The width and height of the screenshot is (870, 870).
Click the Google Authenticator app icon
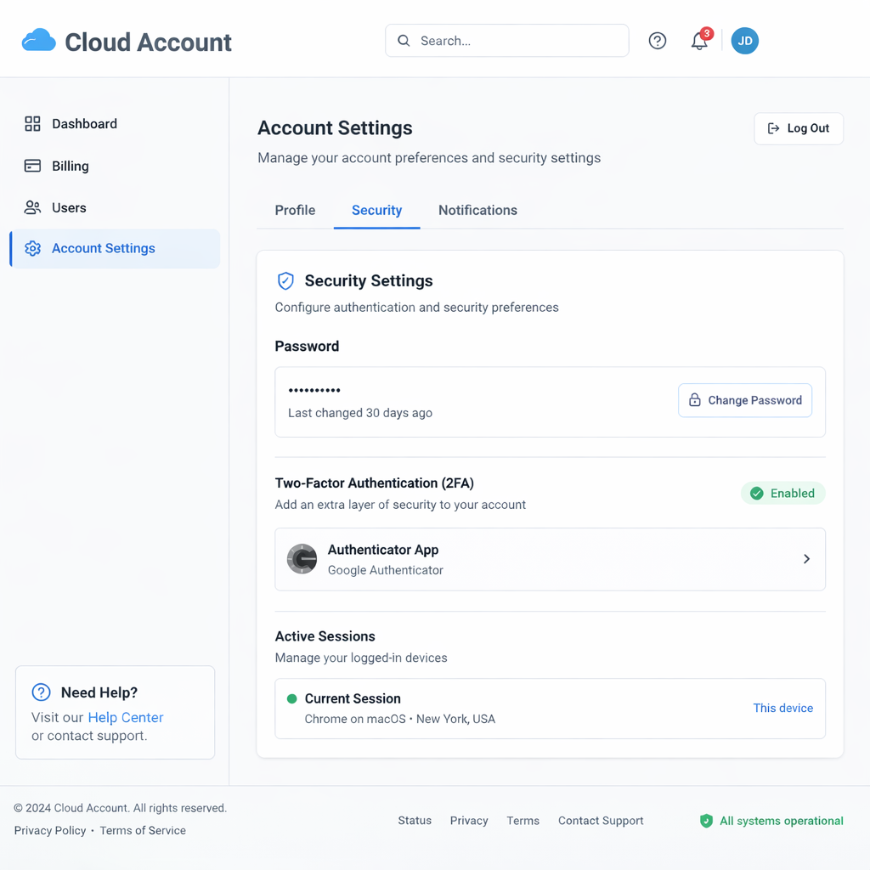tap(302, 559)
